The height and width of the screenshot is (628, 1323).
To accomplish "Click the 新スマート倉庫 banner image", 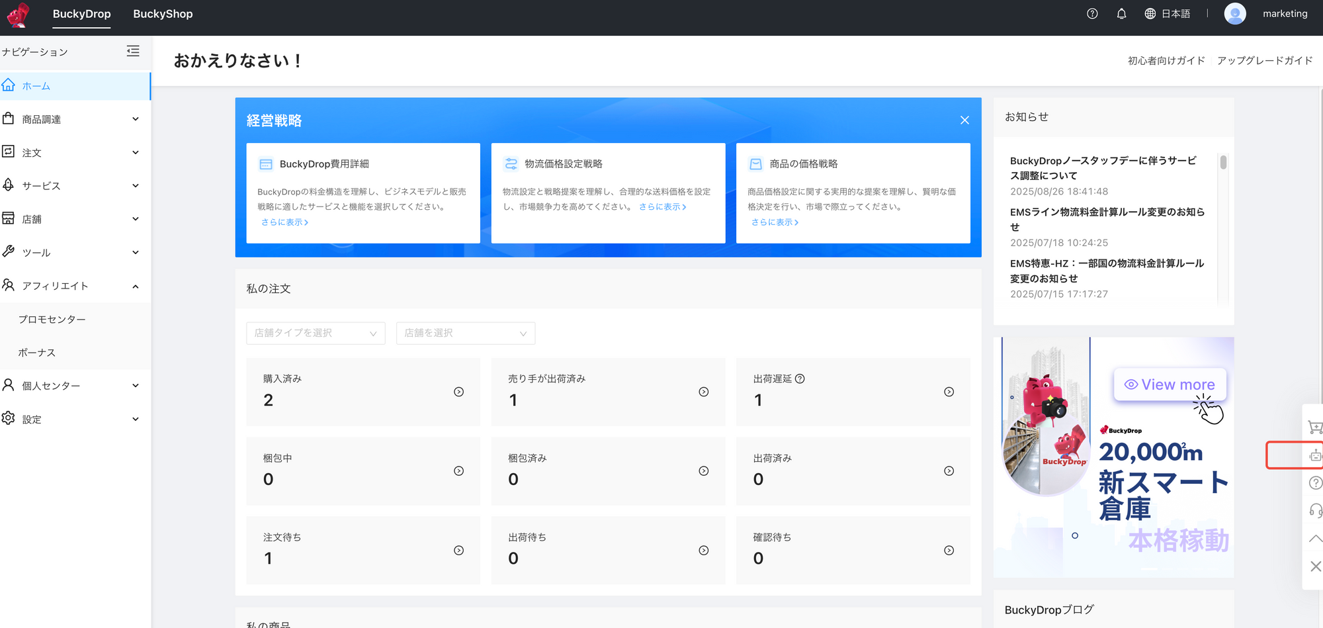I will coord(1113,457).
